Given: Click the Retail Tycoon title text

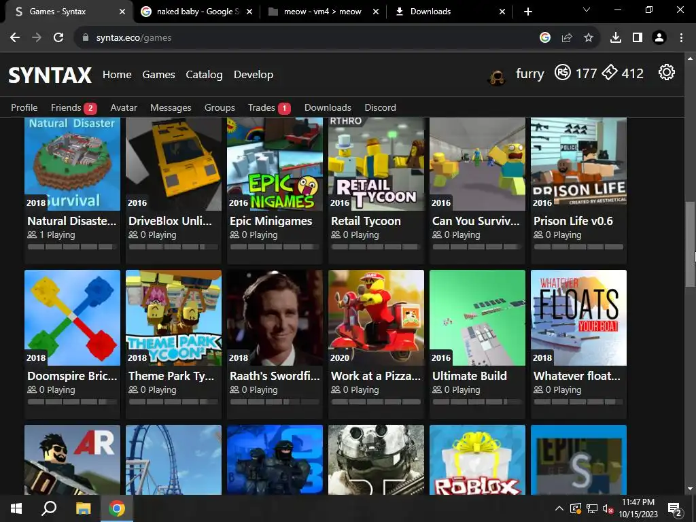Looking at the screenshot, I should [366, 221].
